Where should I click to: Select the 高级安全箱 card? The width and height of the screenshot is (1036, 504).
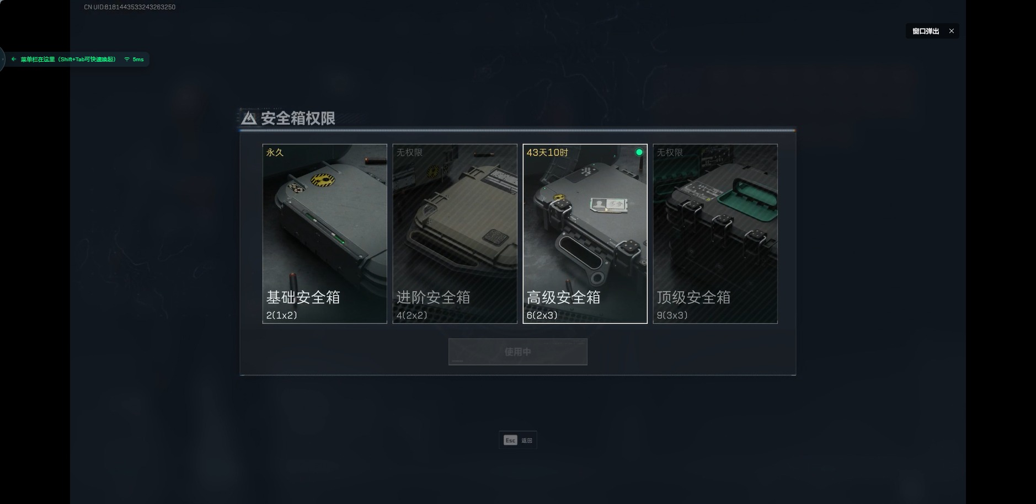585,233
